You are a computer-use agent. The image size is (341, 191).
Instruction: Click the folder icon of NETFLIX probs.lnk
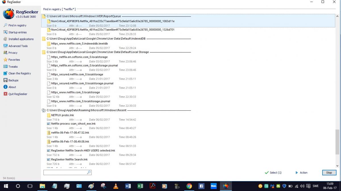49,115
